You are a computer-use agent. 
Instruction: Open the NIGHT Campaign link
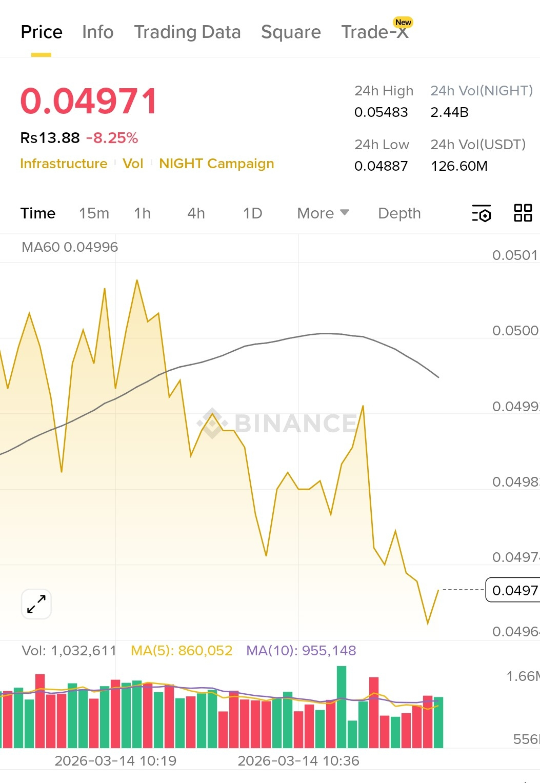click(216, 164)
